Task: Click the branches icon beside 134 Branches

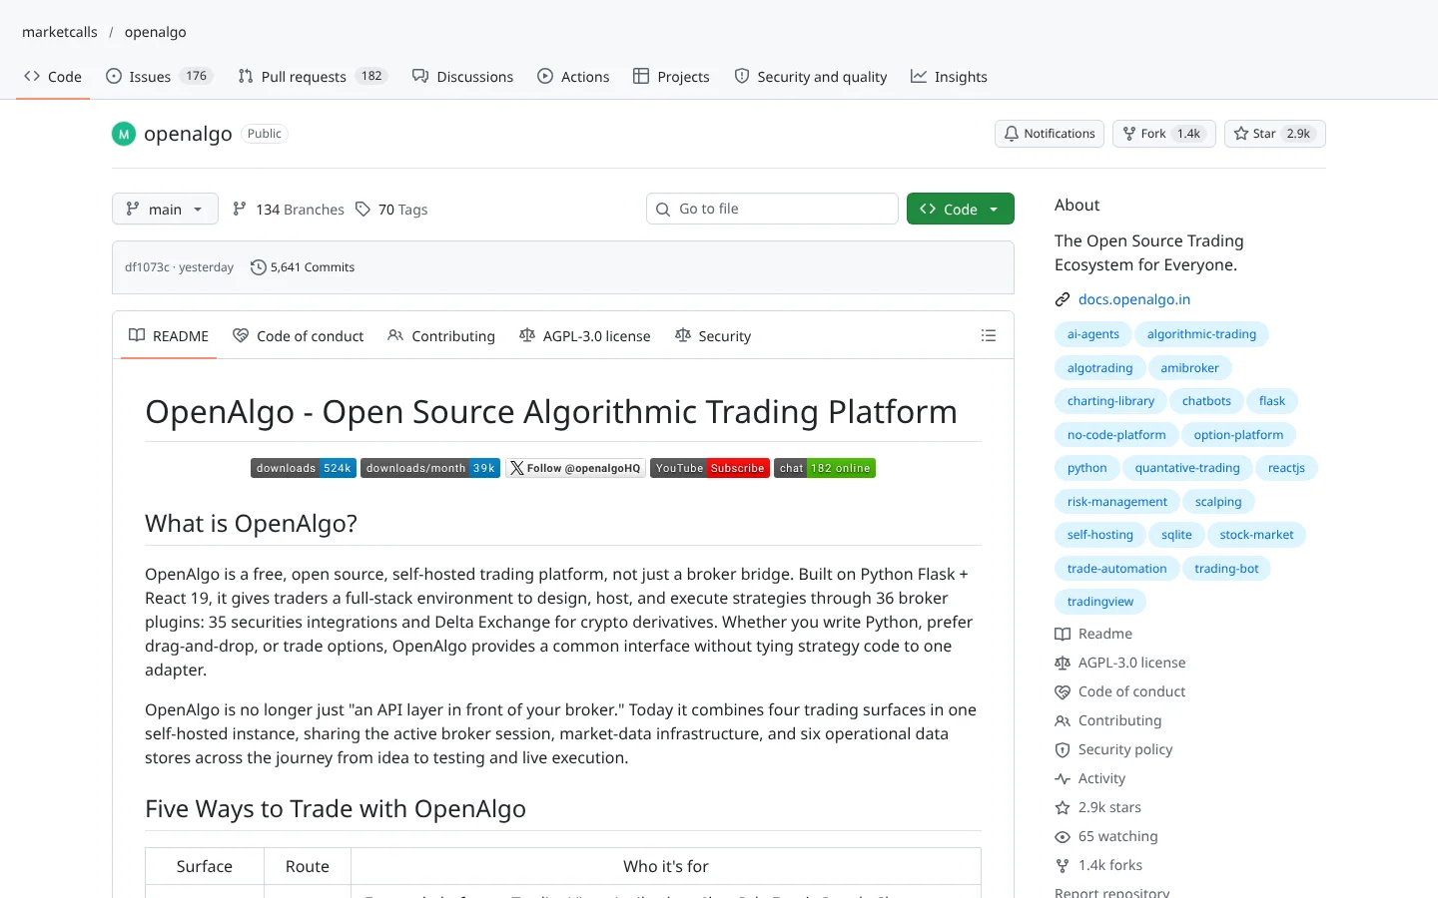Action: tap(240, 210)
